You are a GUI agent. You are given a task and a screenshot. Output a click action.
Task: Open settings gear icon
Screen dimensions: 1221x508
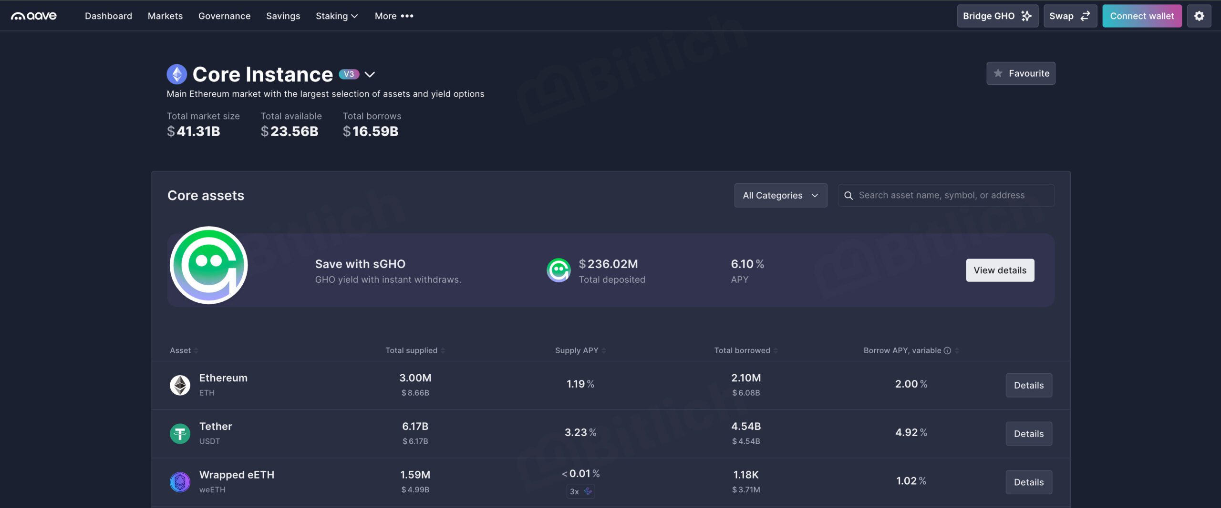[1199, 16]
